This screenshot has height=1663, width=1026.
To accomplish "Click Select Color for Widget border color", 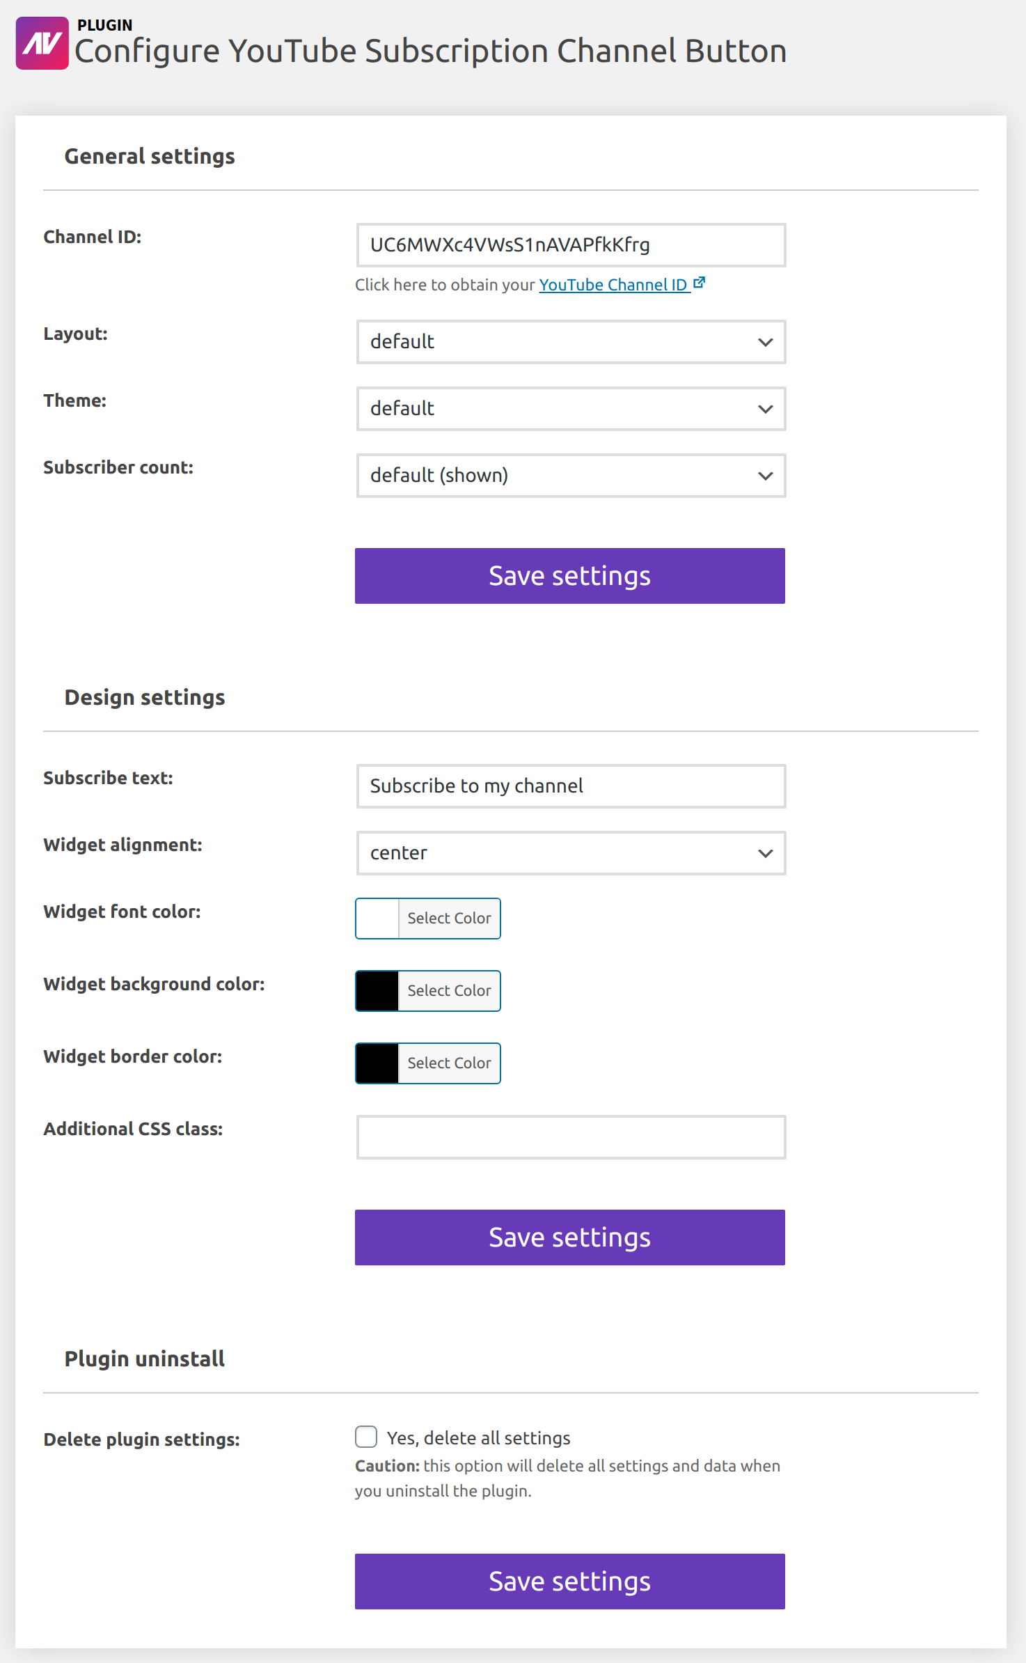I will pyautogui.click(x=449, y=1063).
